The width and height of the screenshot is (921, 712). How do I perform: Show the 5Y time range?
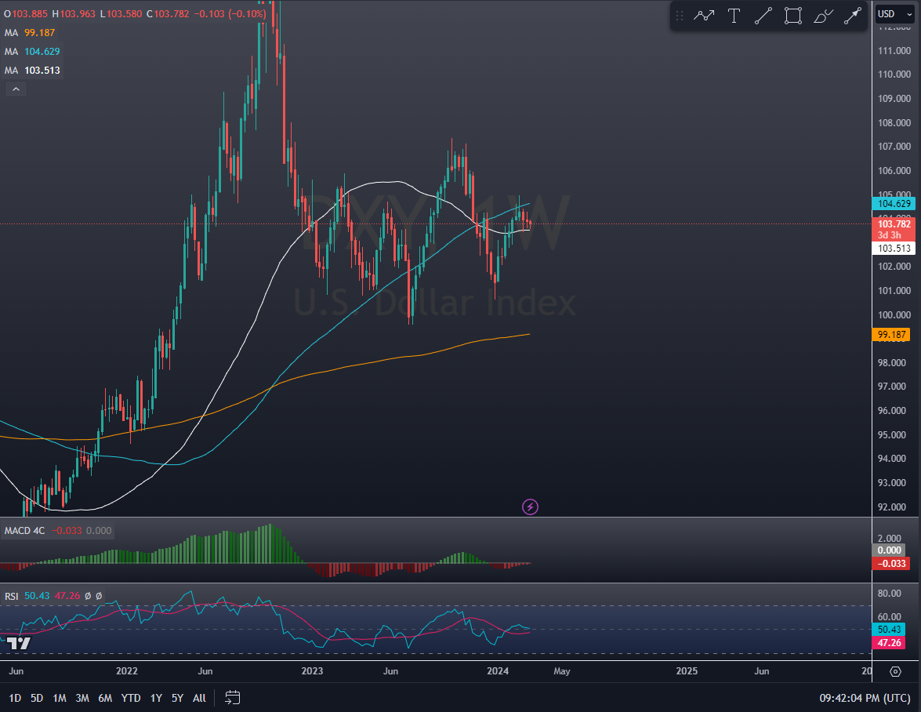(x=178, y=698)
